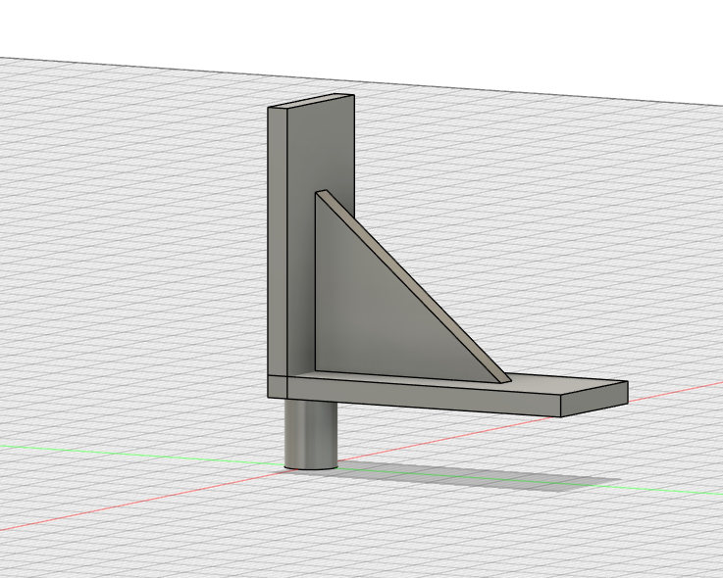Screen dimensions: 723x578
Task: Select the top end face of the vertical plate
Action: [x=312, y=101]
